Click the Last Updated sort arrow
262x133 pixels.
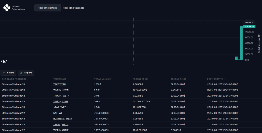pos(225,79)
